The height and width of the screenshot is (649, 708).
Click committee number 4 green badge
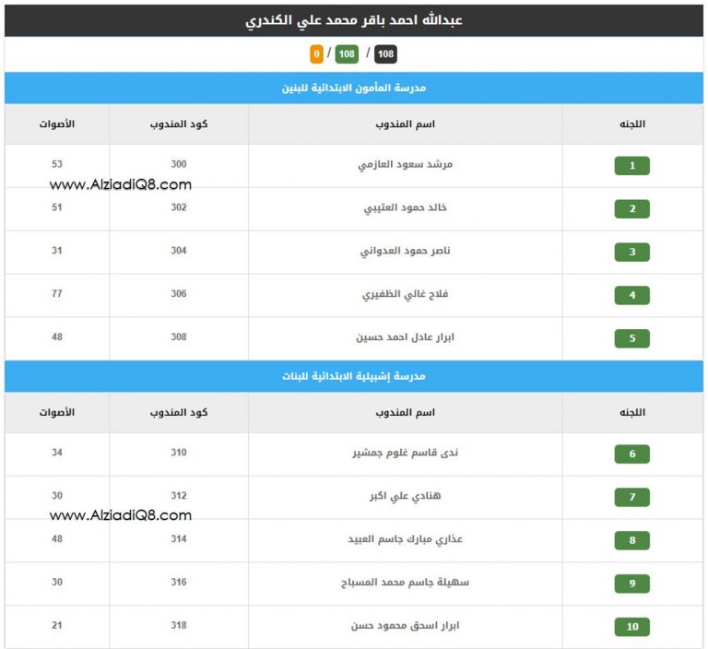(x=631, y=296)
